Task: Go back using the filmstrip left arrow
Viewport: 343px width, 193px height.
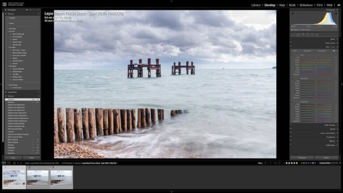Action: [x=18, y=163]
